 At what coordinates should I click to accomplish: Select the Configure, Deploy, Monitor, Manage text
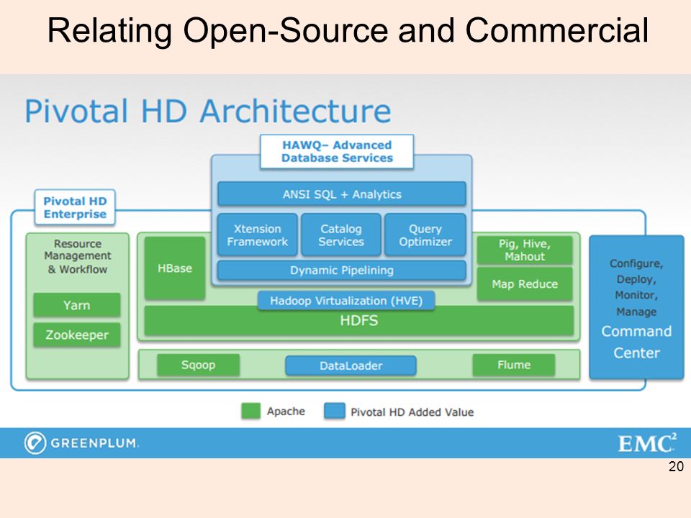[636, 287]
